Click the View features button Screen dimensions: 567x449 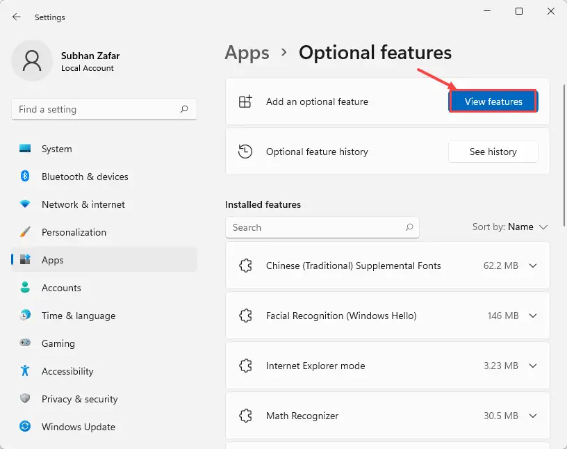click(493, 101)
